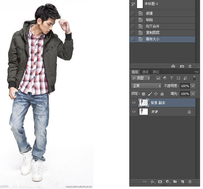Filter layers by smart objects icon
This screenshot has height=189, width=203.
point(185,78)
